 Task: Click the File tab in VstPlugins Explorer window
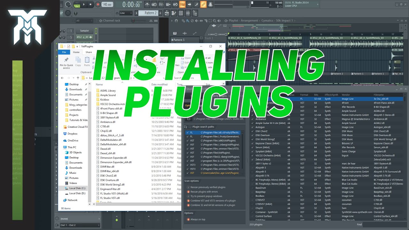pos(64,52)
